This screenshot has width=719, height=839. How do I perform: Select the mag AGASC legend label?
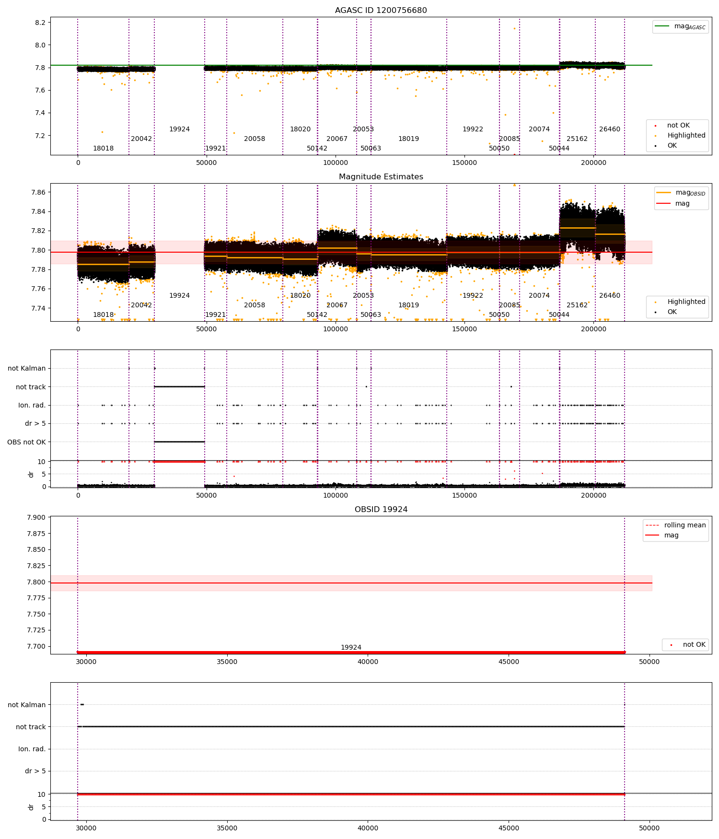[x=690, y=26]
